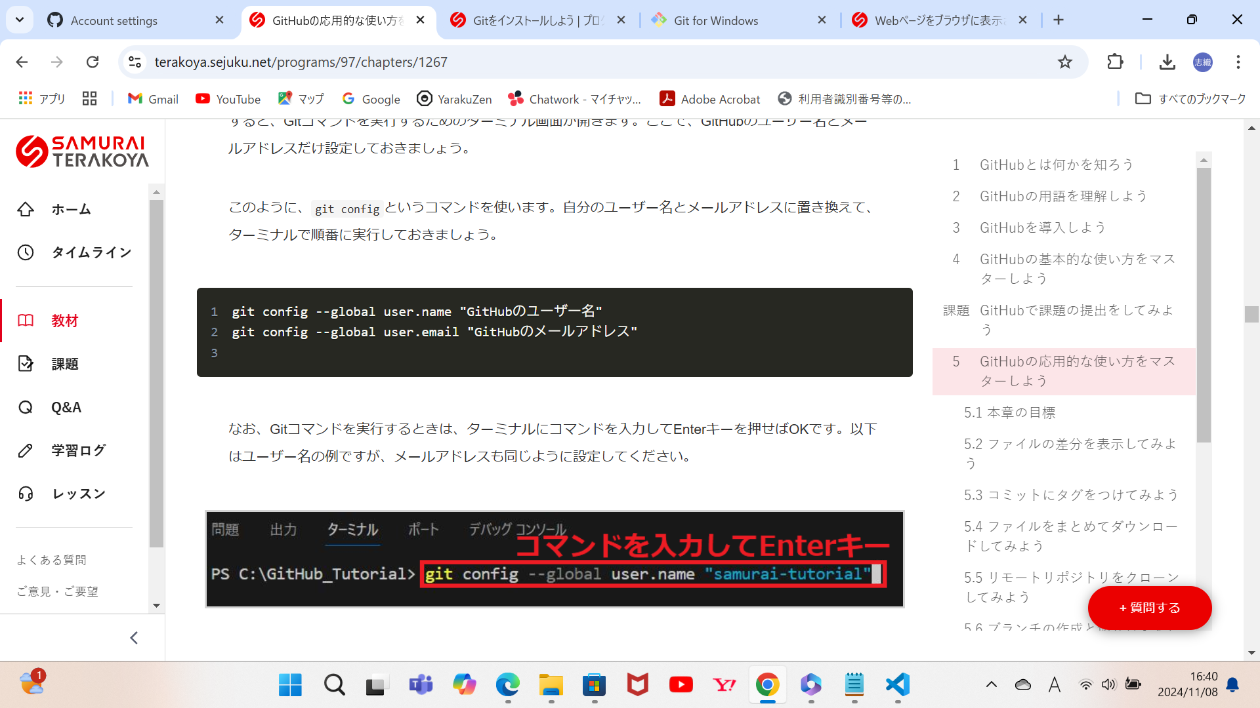Open the SAMURAI TERAKOYA logo home link
Screen dimensions: 1260x708
tap(82, 151)
